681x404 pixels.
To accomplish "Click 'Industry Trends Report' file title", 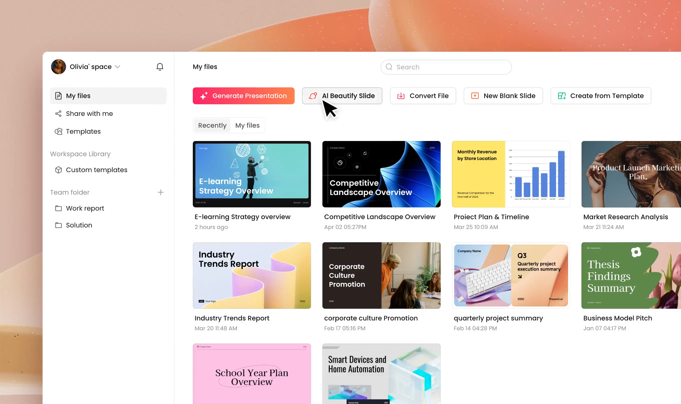I will [x=232, y=318].
